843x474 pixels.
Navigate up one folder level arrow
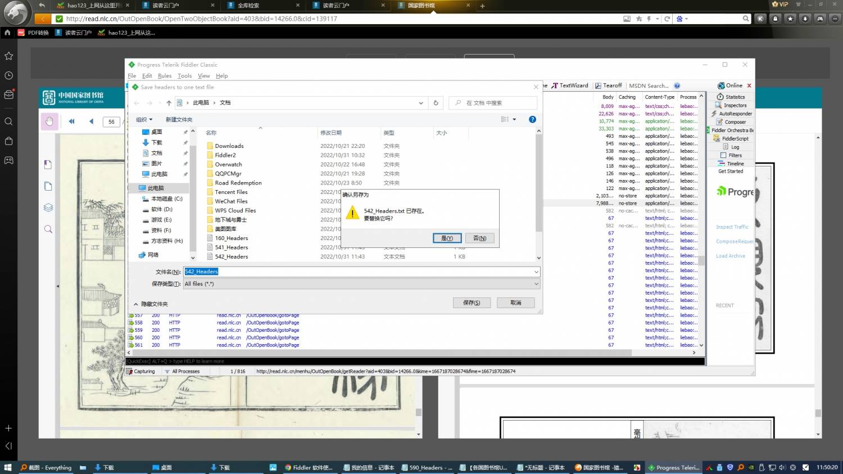point(169,103)
